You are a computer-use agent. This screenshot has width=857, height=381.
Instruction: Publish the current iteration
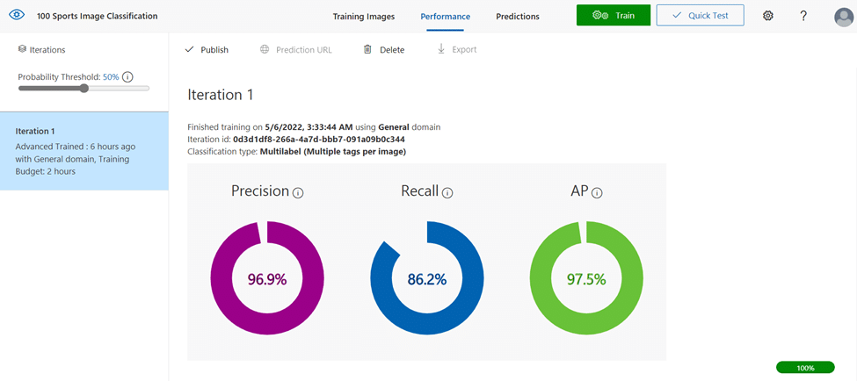pos(207,50)
